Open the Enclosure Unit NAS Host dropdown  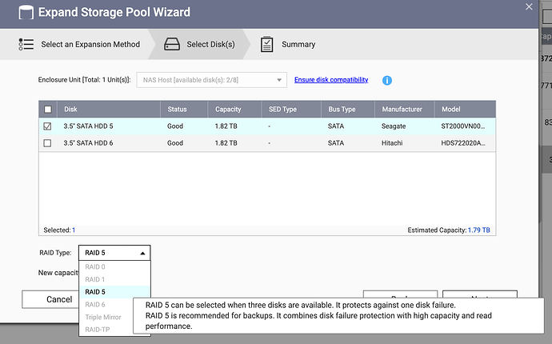(x=211, y=80)
